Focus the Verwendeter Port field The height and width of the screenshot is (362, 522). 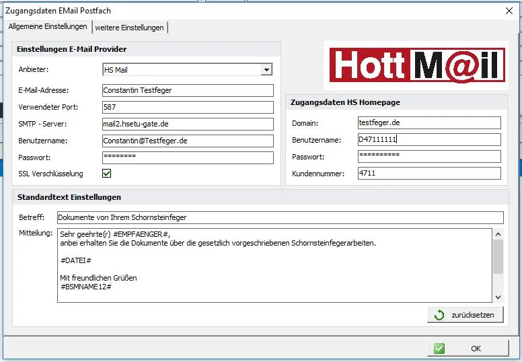(x=188, y=108)
